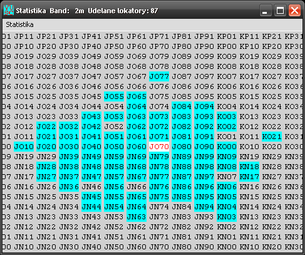Select the KP21 locator cell
The image size is (305, 255).
pyautogui.click(x=272, y=36)
